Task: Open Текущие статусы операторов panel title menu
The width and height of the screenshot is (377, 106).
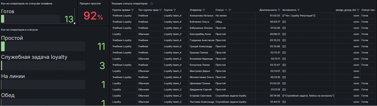Action: coord(130,4)
